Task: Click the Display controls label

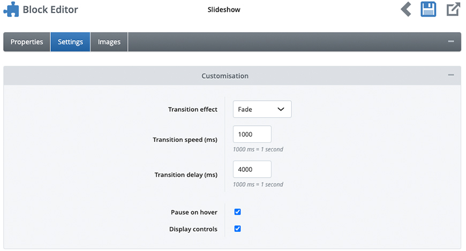Action: 193,229
